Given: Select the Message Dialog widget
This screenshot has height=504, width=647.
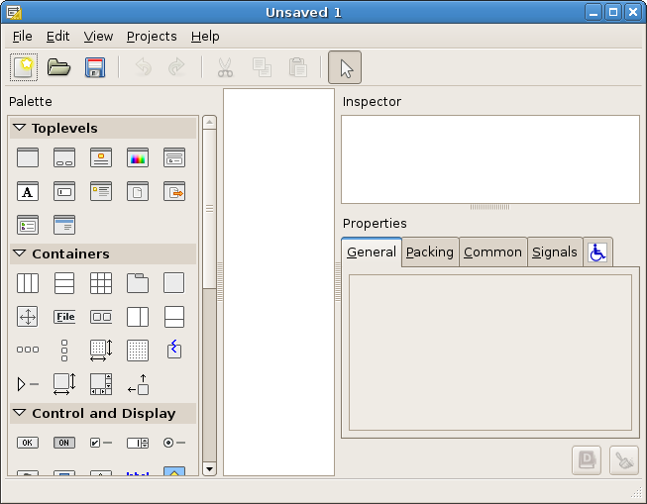Looking at the screenshot, I should click(101, 191).
